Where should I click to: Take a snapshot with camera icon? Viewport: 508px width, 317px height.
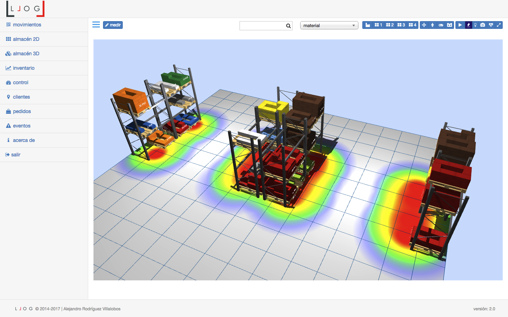click(483, 25)
